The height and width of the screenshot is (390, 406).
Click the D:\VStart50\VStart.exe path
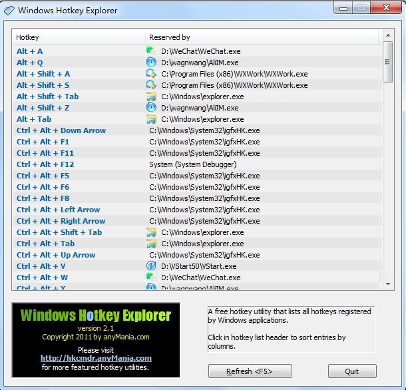coord(199,266)
